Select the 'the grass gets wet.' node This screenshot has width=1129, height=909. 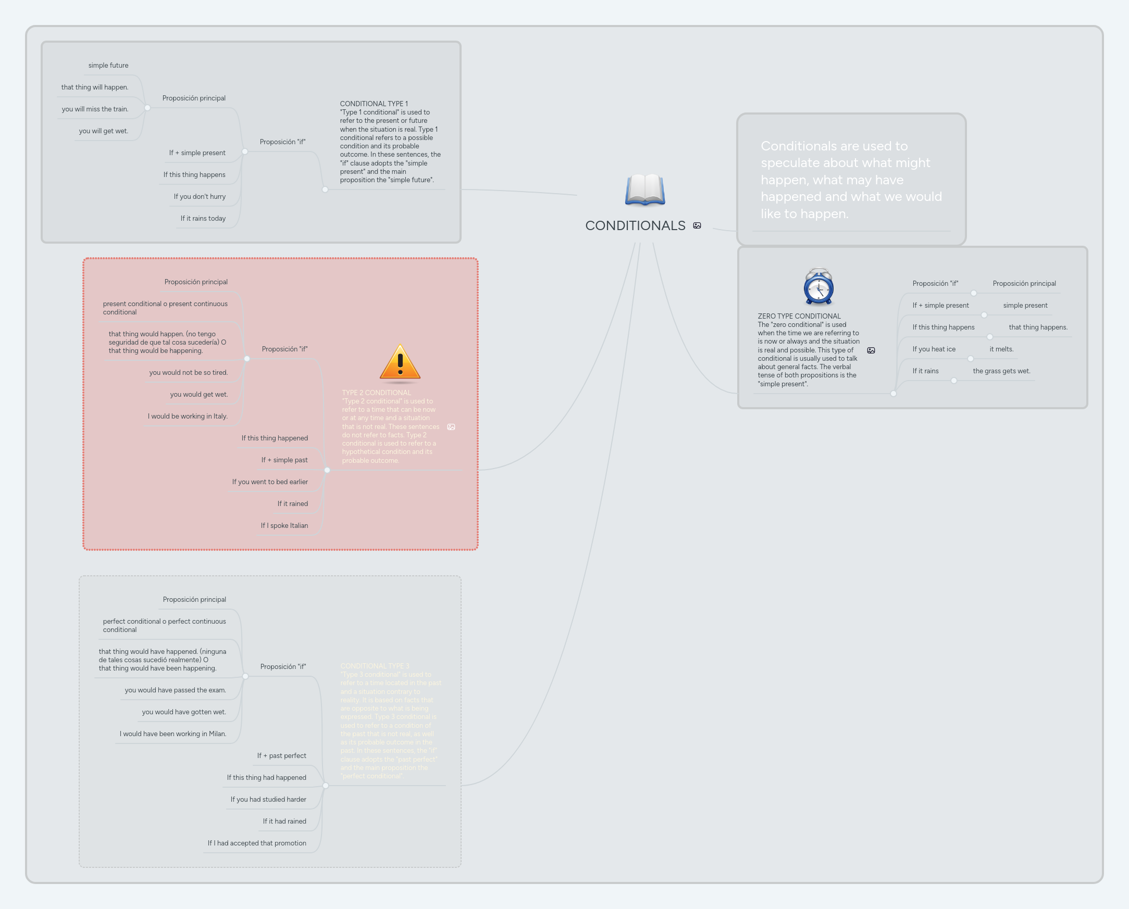[1001, 370]
